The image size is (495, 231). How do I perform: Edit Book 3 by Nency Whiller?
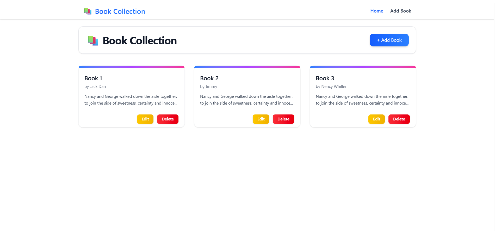pyautogui.click(x=376, y=119)
